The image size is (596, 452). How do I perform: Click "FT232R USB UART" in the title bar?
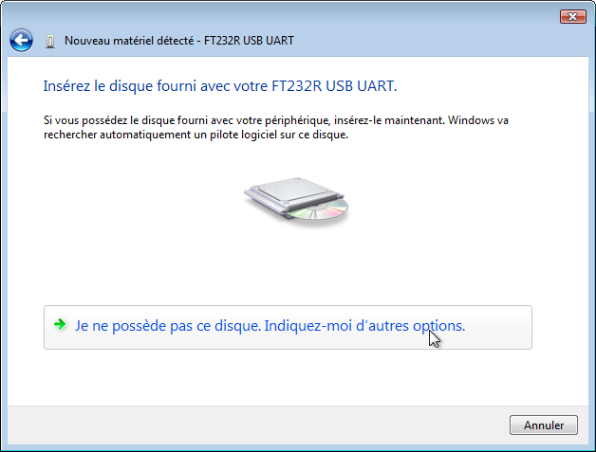pos(249,41)
